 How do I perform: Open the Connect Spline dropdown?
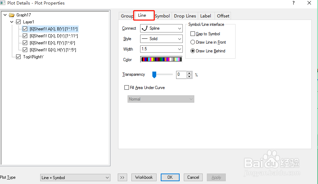tap(161, 28)
